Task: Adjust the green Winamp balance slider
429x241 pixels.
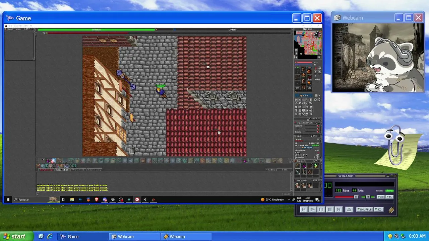Action: coord(368,197)
